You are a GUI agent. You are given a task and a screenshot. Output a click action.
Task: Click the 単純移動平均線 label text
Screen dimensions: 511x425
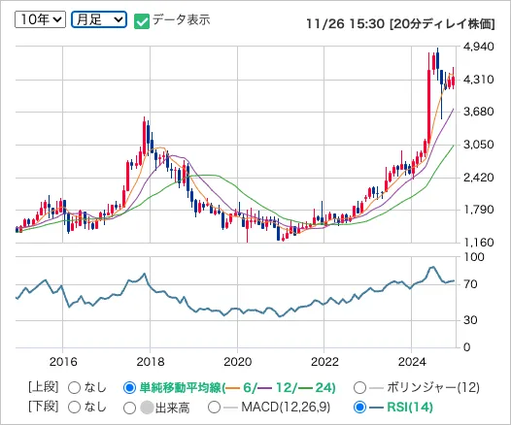tap(181, 387)
